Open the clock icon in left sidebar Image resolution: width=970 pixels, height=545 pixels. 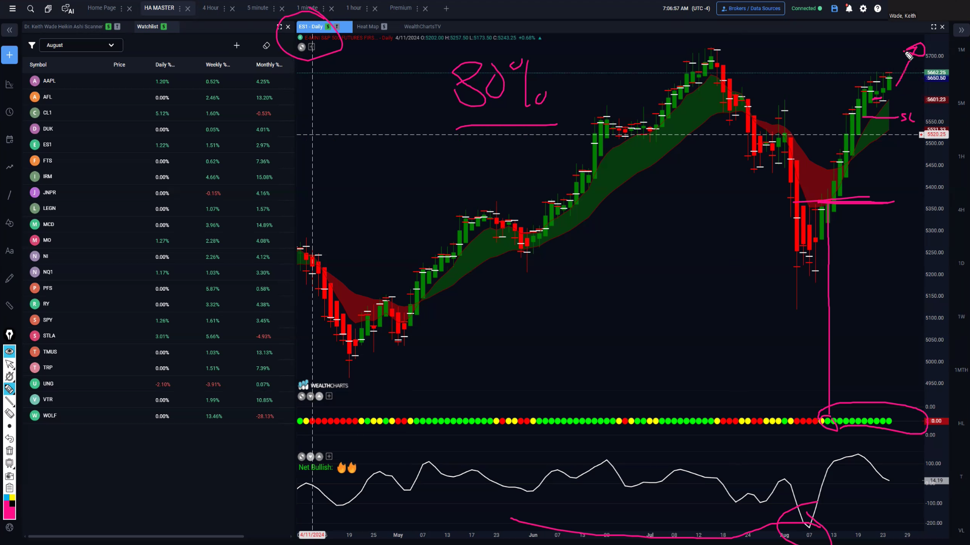click(x=10, y=112)
